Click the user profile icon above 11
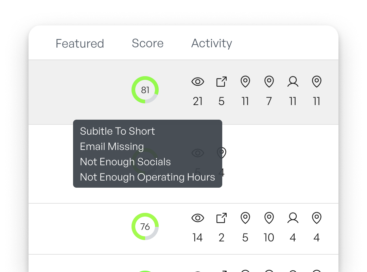The image size is (367, 272). coord(293,82)
